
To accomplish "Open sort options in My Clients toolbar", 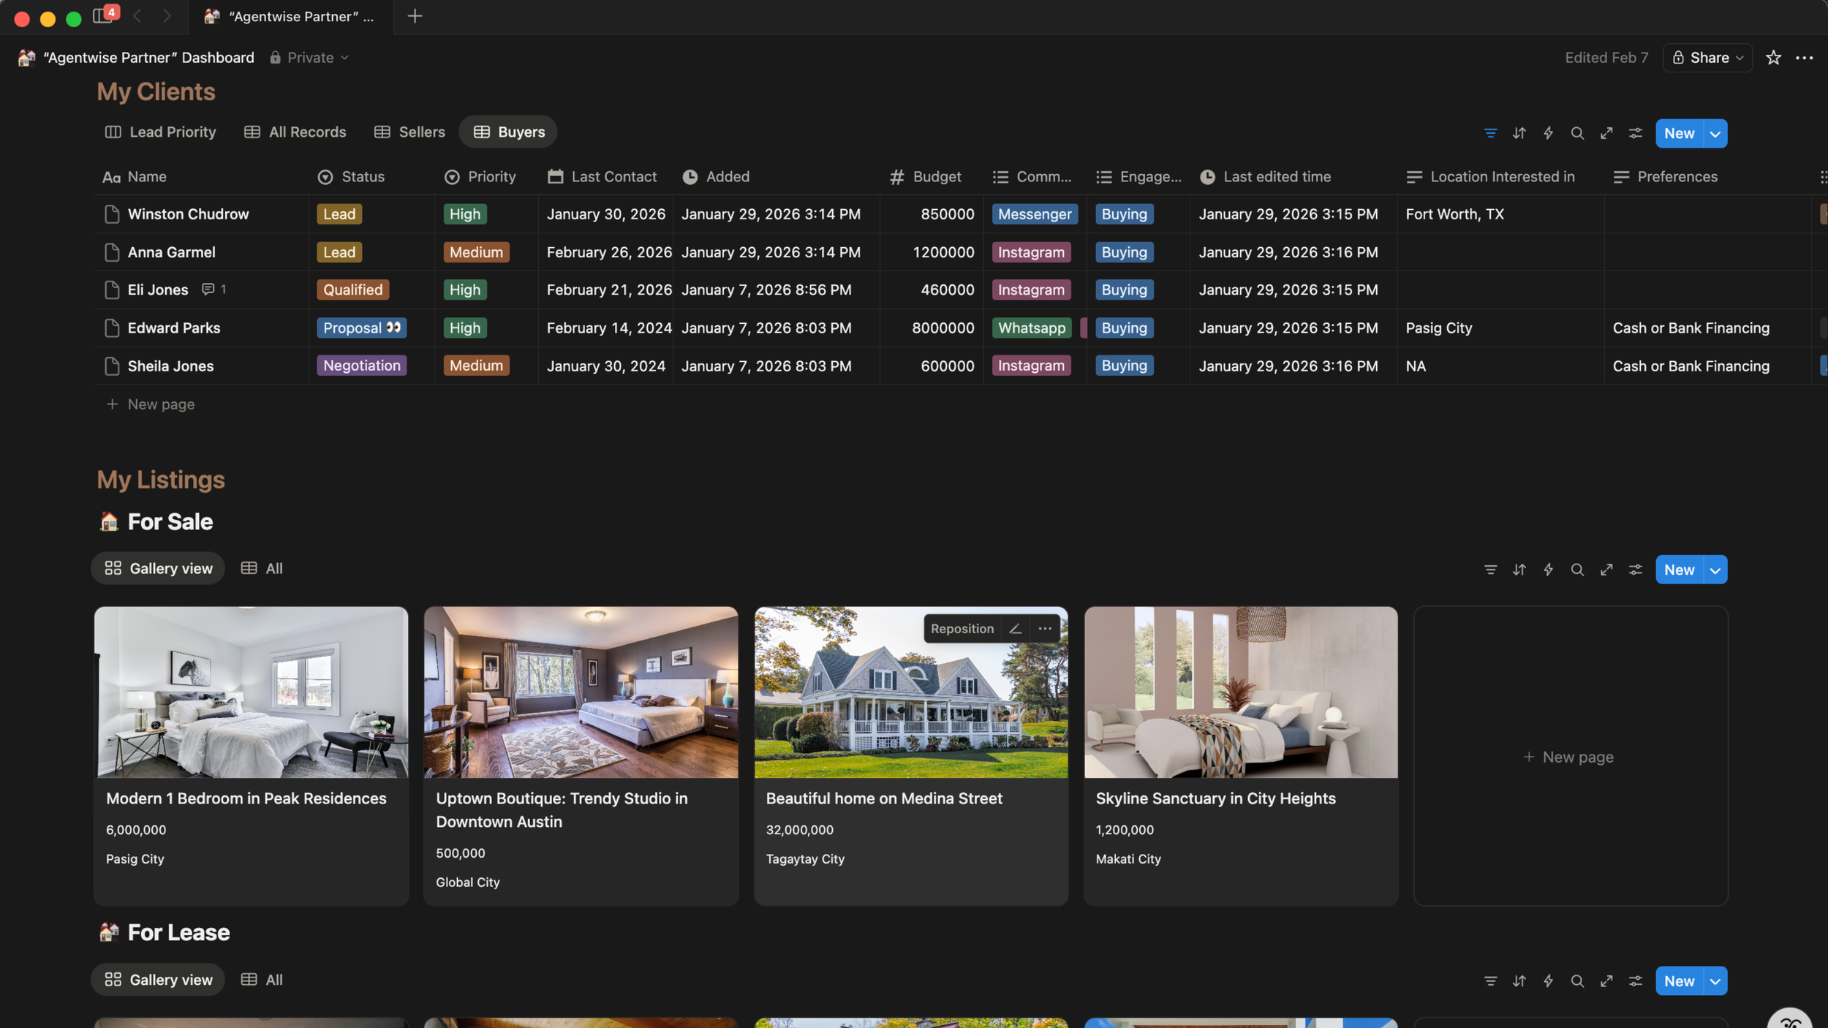I will point(1519,133).
